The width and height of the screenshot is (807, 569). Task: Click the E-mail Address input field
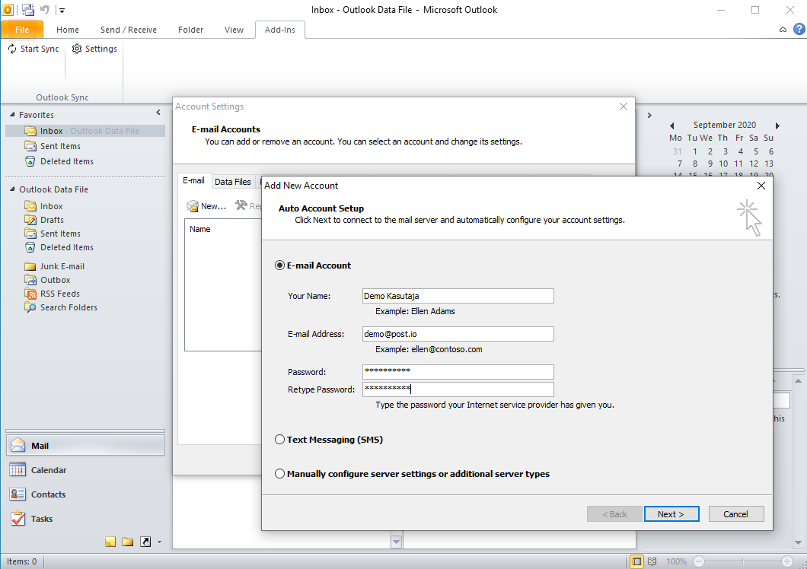coord(458,334)
